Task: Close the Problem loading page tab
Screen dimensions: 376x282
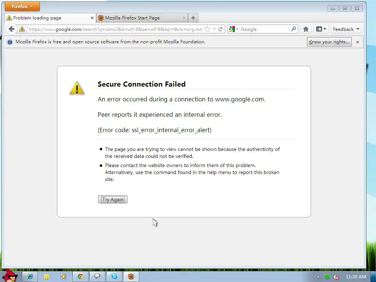Action: pos(92,18)
